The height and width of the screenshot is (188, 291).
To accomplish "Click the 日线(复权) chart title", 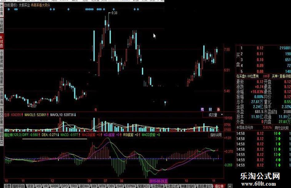I will pos(10,5).
